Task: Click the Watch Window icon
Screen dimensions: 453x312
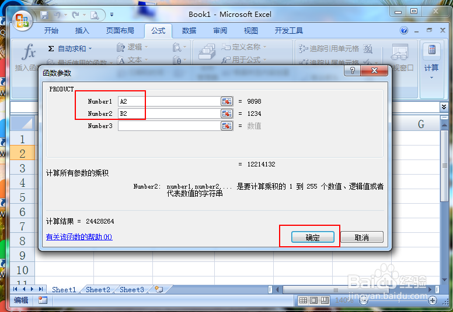Action: click(399, 52)
